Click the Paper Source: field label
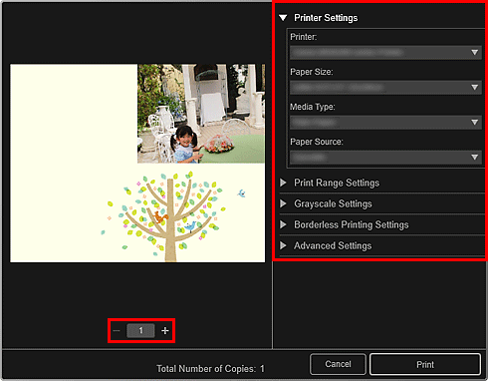488x381 pixels. click(x=317, y=142)
